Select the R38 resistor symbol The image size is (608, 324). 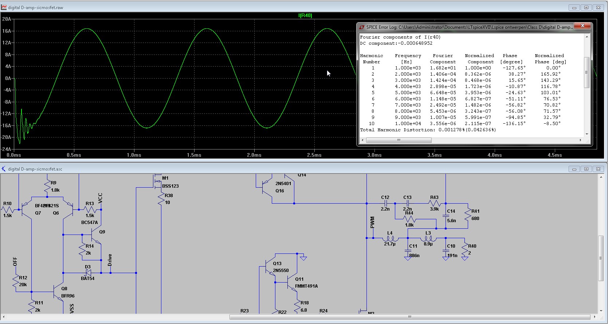(161, 199)
